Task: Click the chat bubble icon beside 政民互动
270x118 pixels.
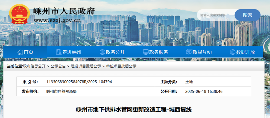Action: point(189,52)
